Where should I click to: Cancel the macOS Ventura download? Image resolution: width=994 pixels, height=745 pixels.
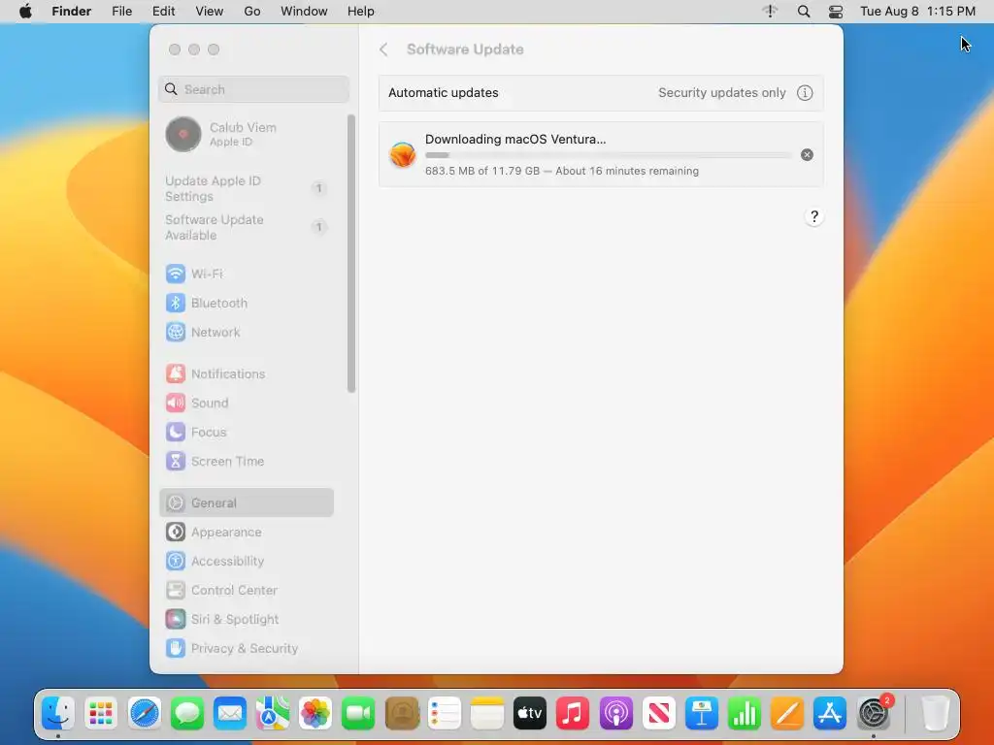(807, 154)
